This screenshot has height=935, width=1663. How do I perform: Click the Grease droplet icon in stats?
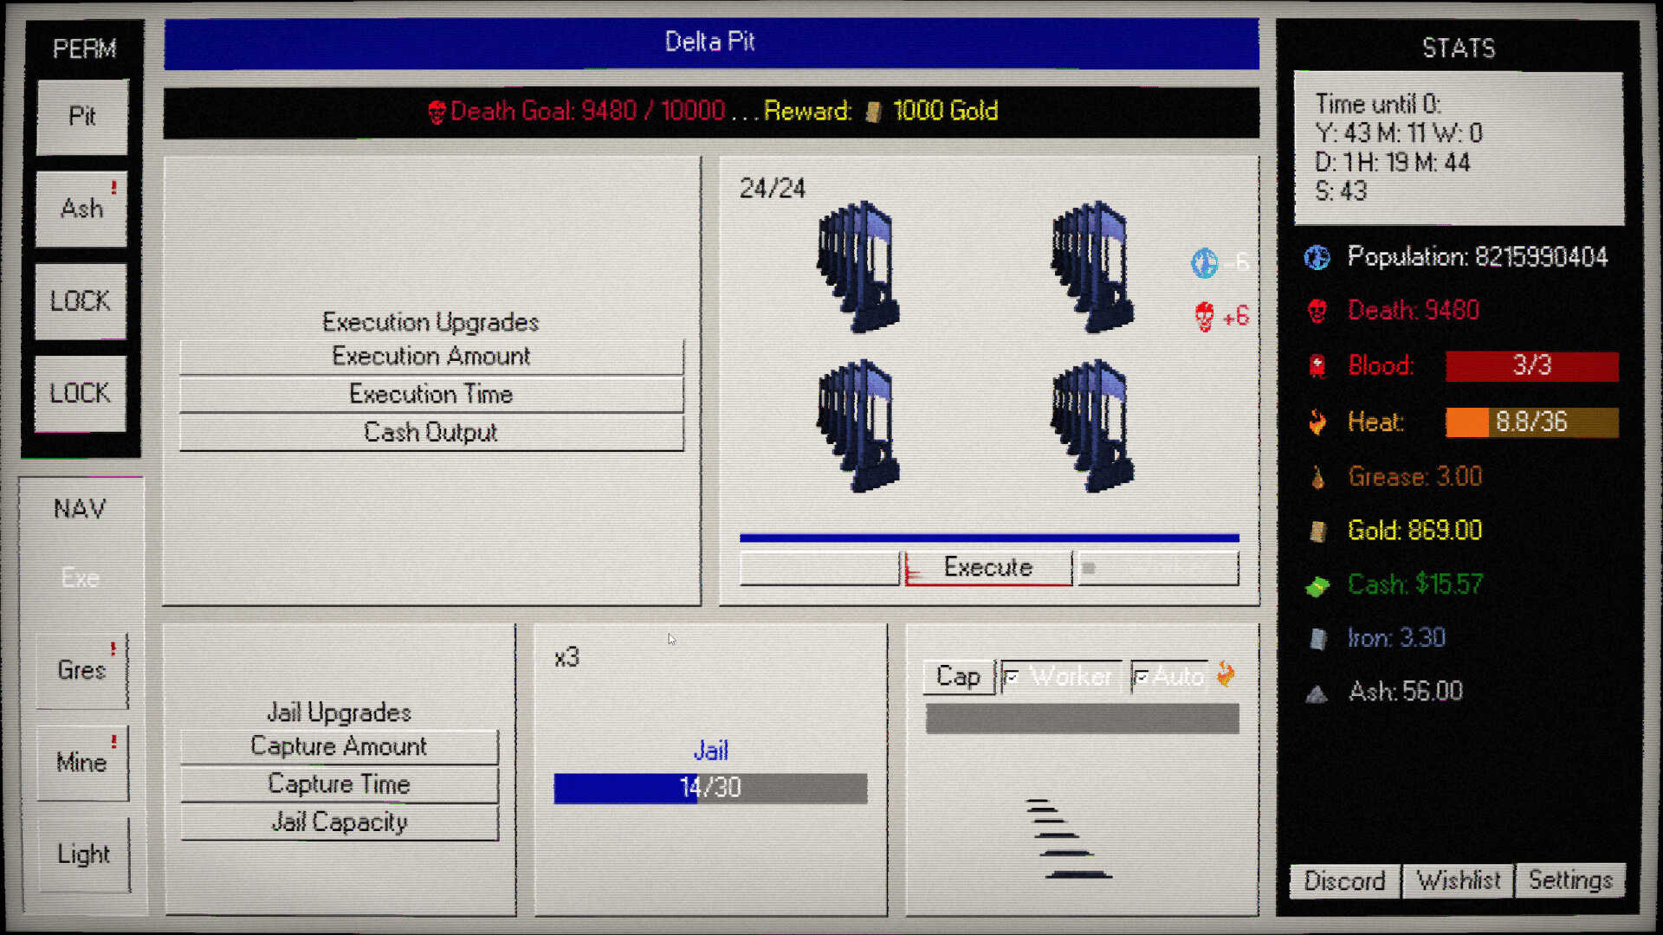pos(1317,477)
